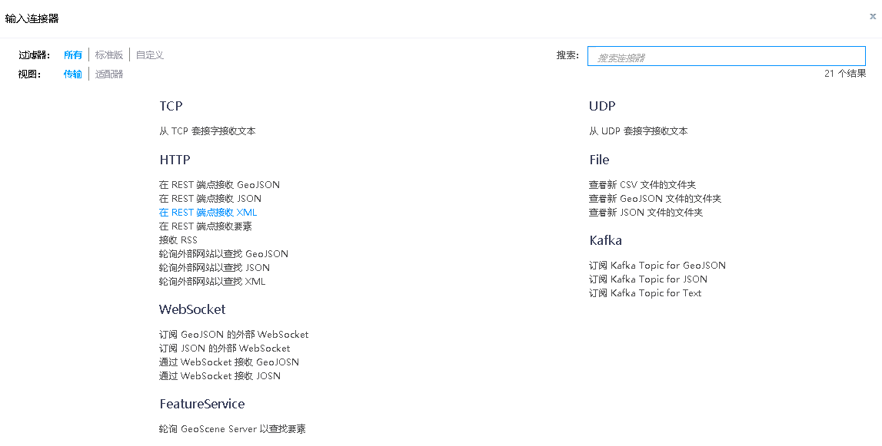Open 从 TCP 套接字接收文本 connector

tap(207, 131)
